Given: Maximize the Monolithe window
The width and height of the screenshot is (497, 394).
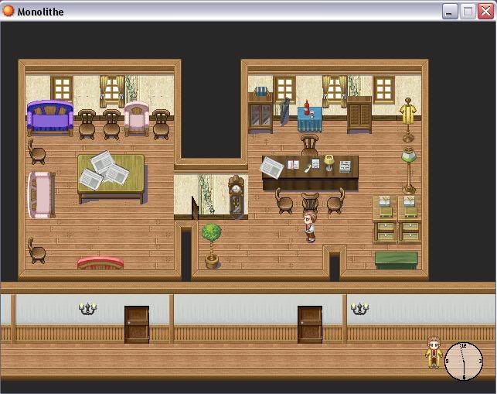Looking at the screenshot, I should click(468, 11).
